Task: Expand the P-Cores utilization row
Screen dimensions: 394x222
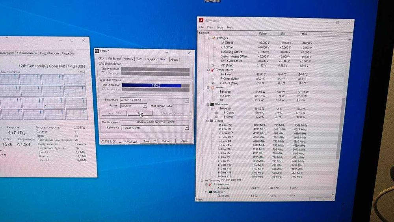Action: coord(216,113)
